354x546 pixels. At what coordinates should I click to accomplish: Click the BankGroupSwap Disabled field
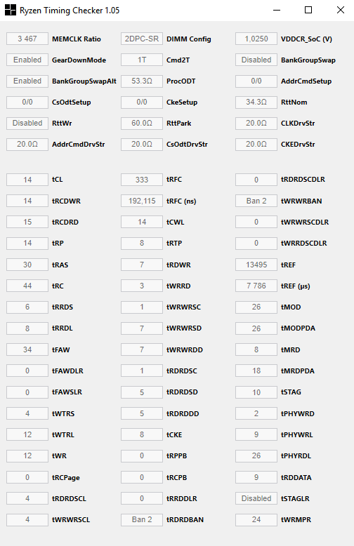256,60
